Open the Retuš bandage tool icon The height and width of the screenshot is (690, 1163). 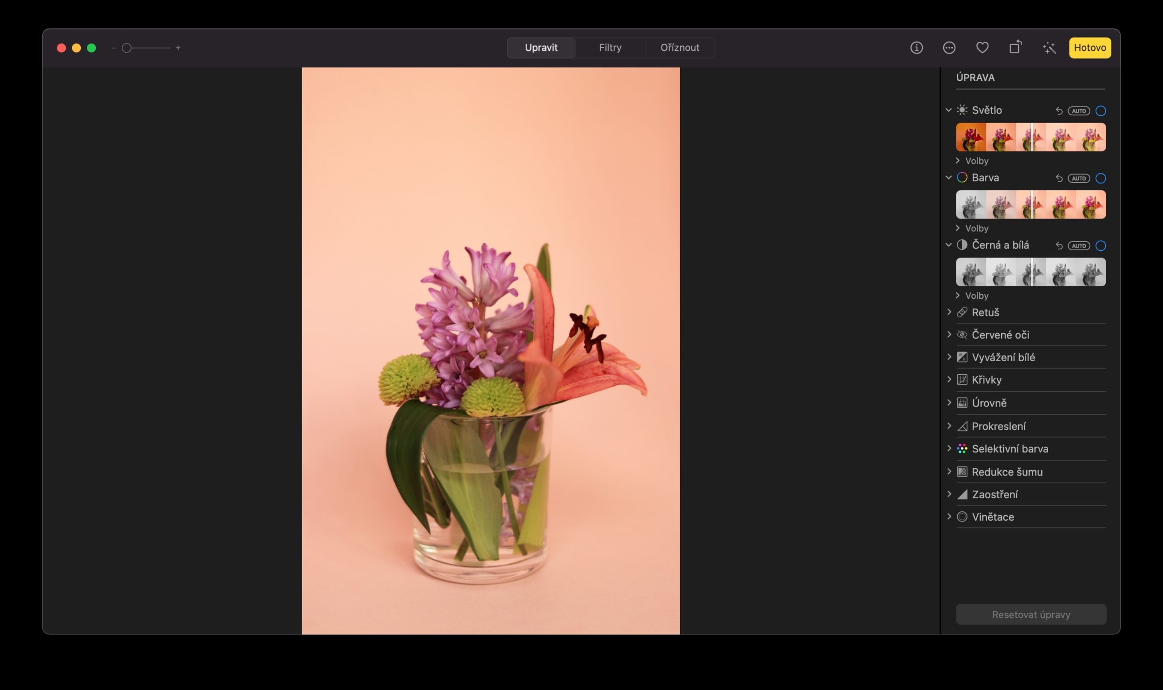click(x=962, y=312)
